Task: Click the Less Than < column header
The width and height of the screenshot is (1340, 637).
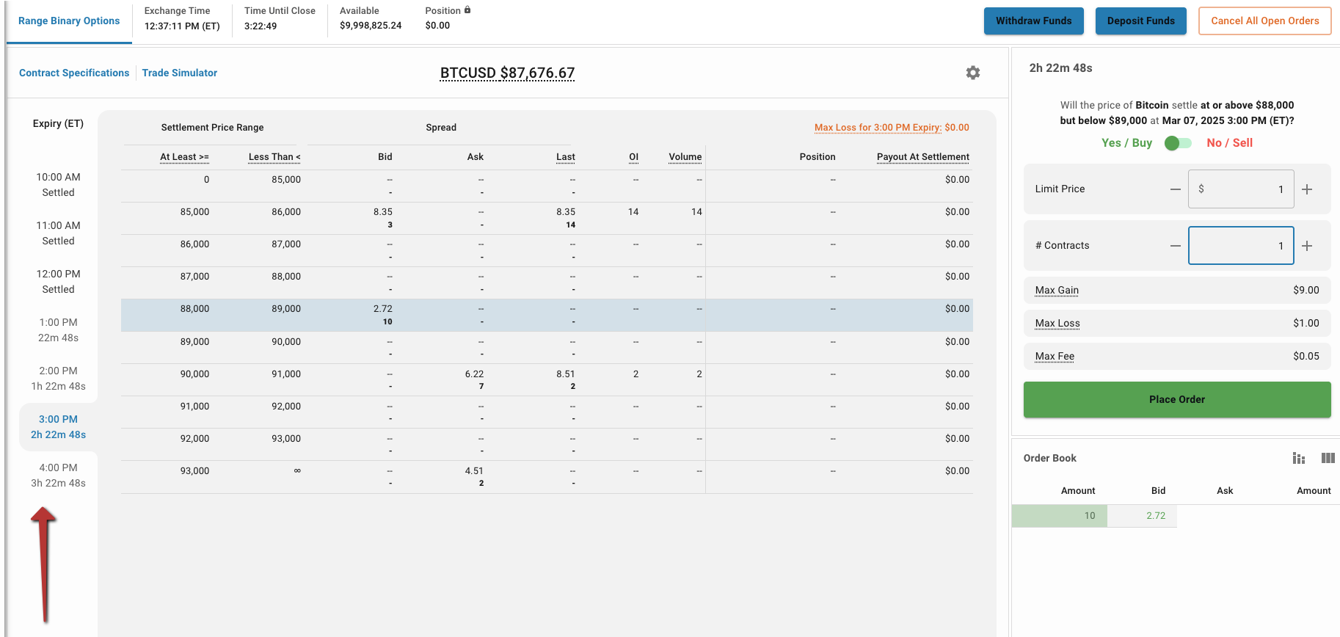Action: 274,157
